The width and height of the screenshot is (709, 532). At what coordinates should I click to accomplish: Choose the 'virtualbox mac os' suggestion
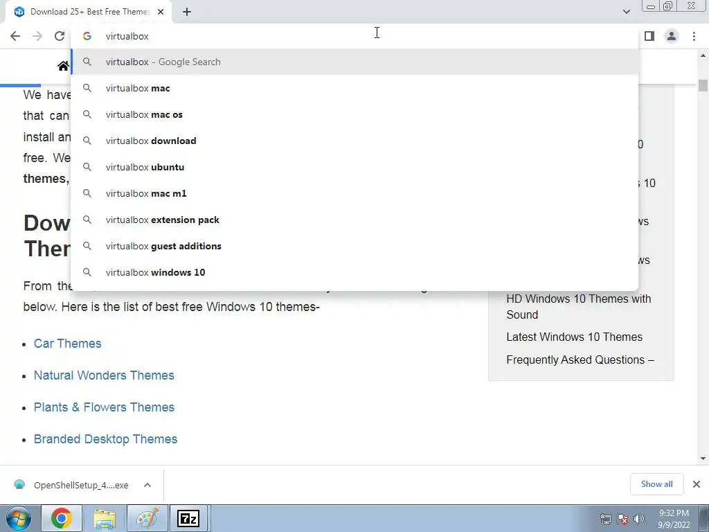(x=354, y=114)
